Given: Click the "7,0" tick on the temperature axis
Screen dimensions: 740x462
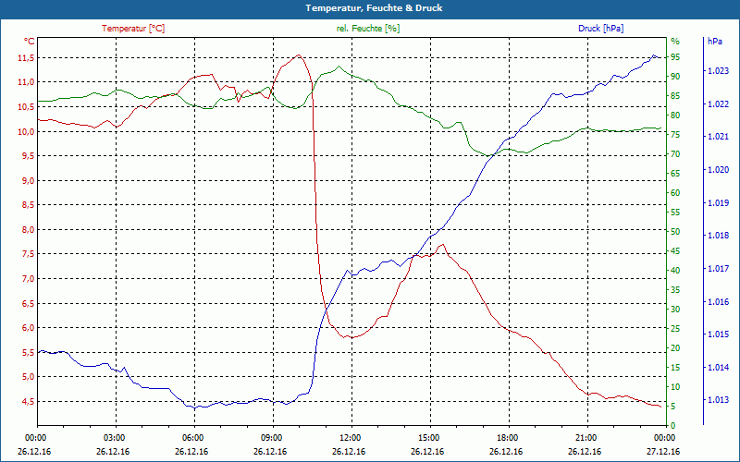Looking at the screenshot, I should [x=28, y=279].
